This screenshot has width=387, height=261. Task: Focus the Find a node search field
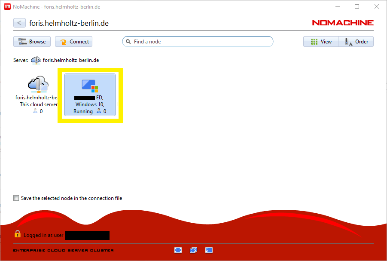click(198, 42)
